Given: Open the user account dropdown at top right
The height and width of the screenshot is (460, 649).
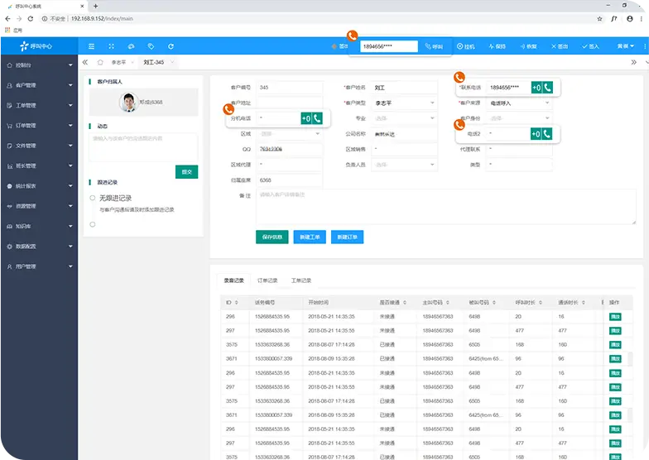Looking at the screenshot, I should 626,46.
